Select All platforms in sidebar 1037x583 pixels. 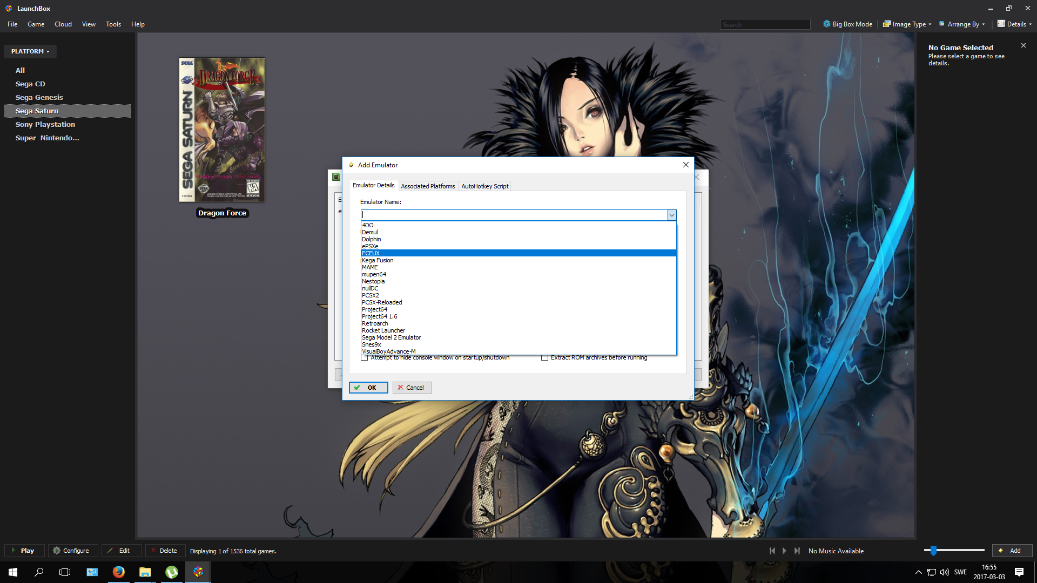tap(68, 70)
